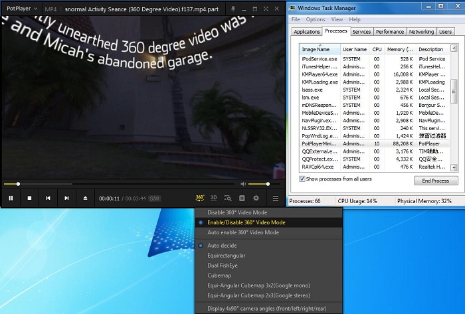Click the MP4 format label
The image size is (465, 314).
coord(50,9)
